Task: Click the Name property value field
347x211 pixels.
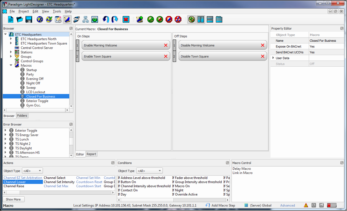Action: tap(327, 40)
